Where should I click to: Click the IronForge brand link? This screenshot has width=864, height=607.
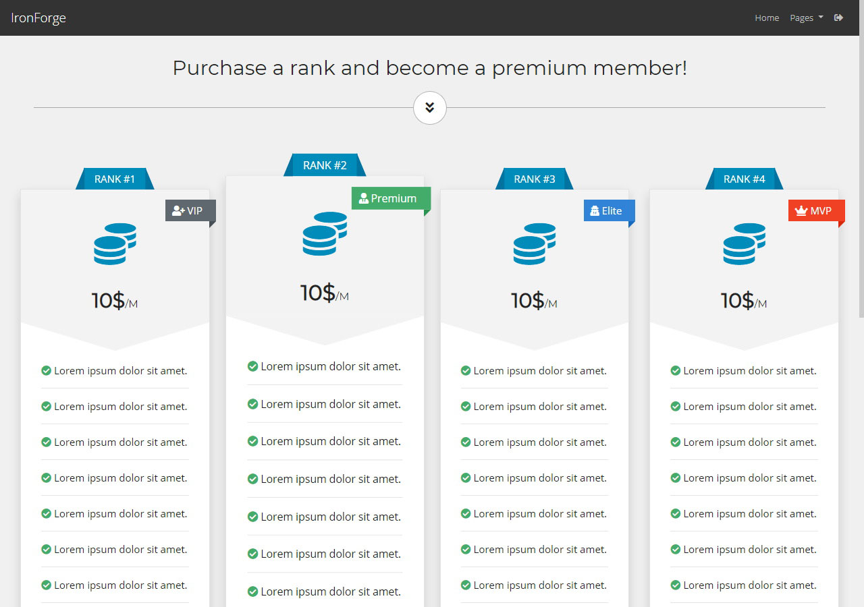pos(38,18)
